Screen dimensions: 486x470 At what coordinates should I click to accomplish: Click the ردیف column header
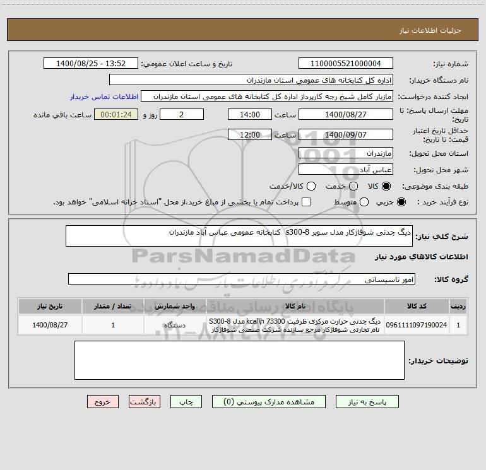pyautogui.click(x=458, y=306)
